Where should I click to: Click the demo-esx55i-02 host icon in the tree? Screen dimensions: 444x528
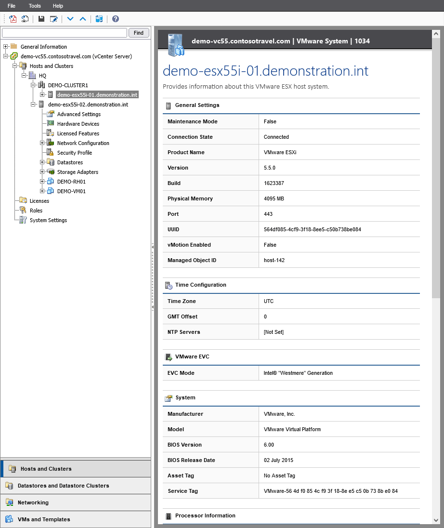point(41,104)
